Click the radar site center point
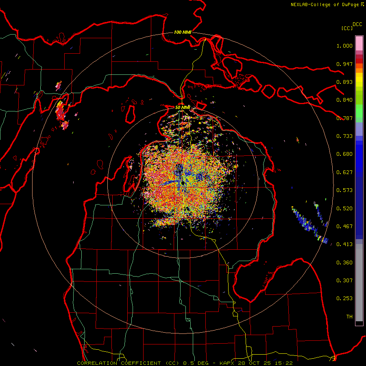This screenshot has height=366, width=366. click(183, 183)
